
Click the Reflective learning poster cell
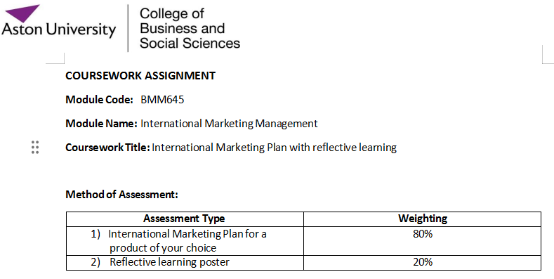pyautogui.click(x=185, y=262)
